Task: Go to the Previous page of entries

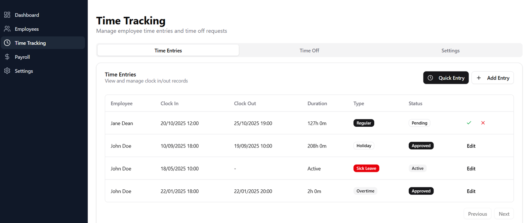Action: 477,214
